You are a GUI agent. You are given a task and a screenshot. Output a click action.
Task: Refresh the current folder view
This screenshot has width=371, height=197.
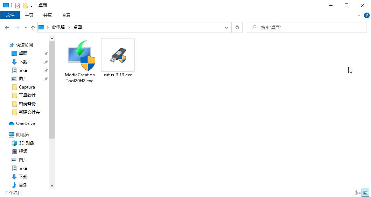tap(237, 28)
